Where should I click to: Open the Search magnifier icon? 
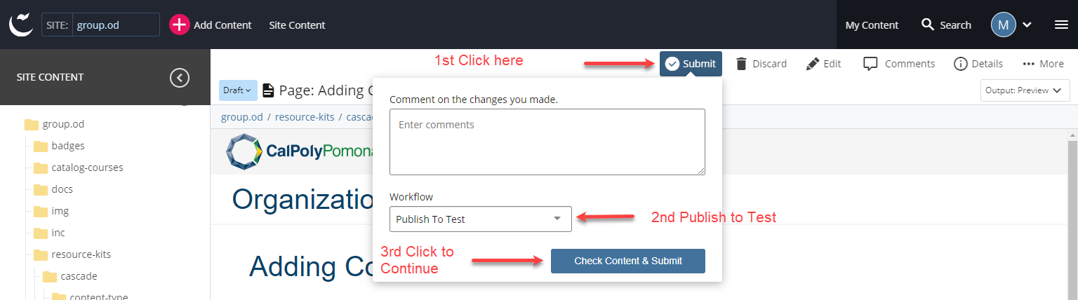(928, 25)
